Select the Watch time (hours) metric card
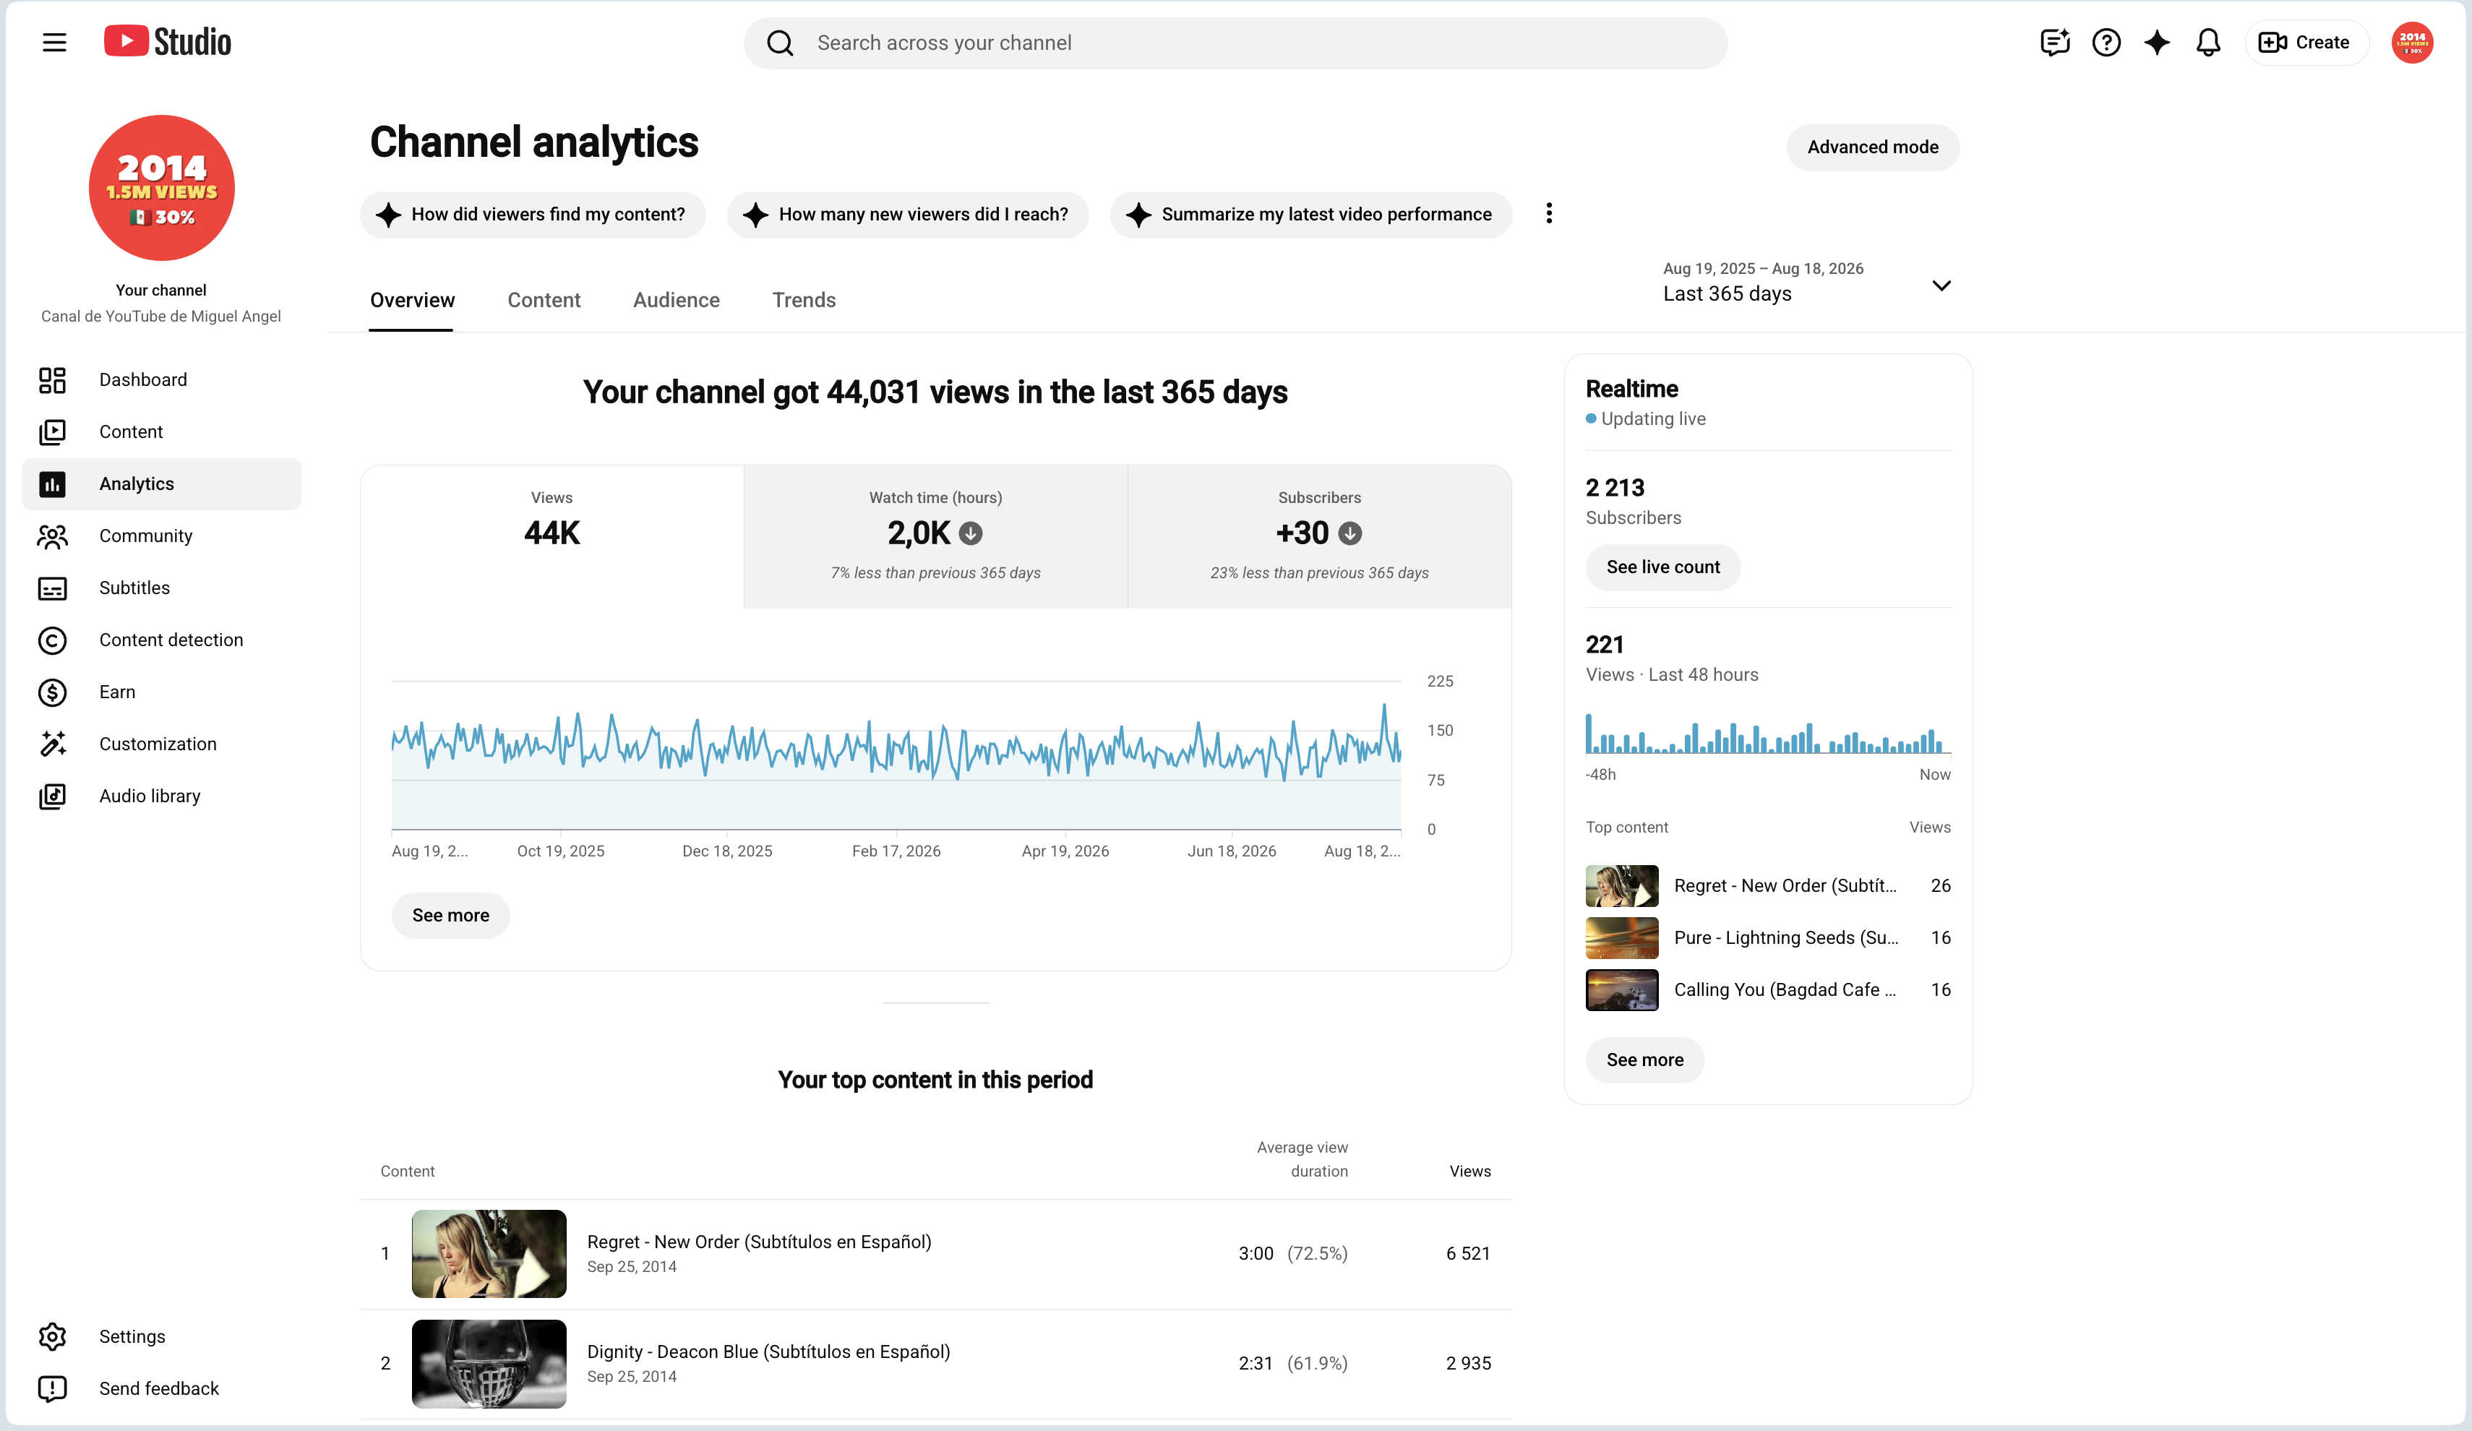The width and height of the screenshot is (2472, 1431). 935,536
